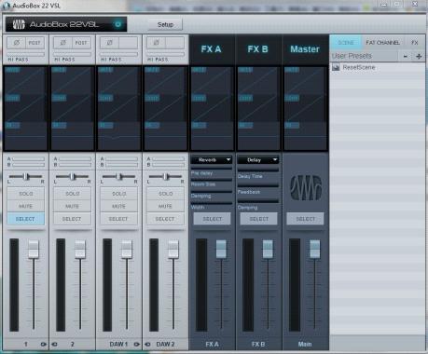The height and width of the screenshot is (354, 428).
Task: Solo channel 2
Action: click(x=73, y=194)
